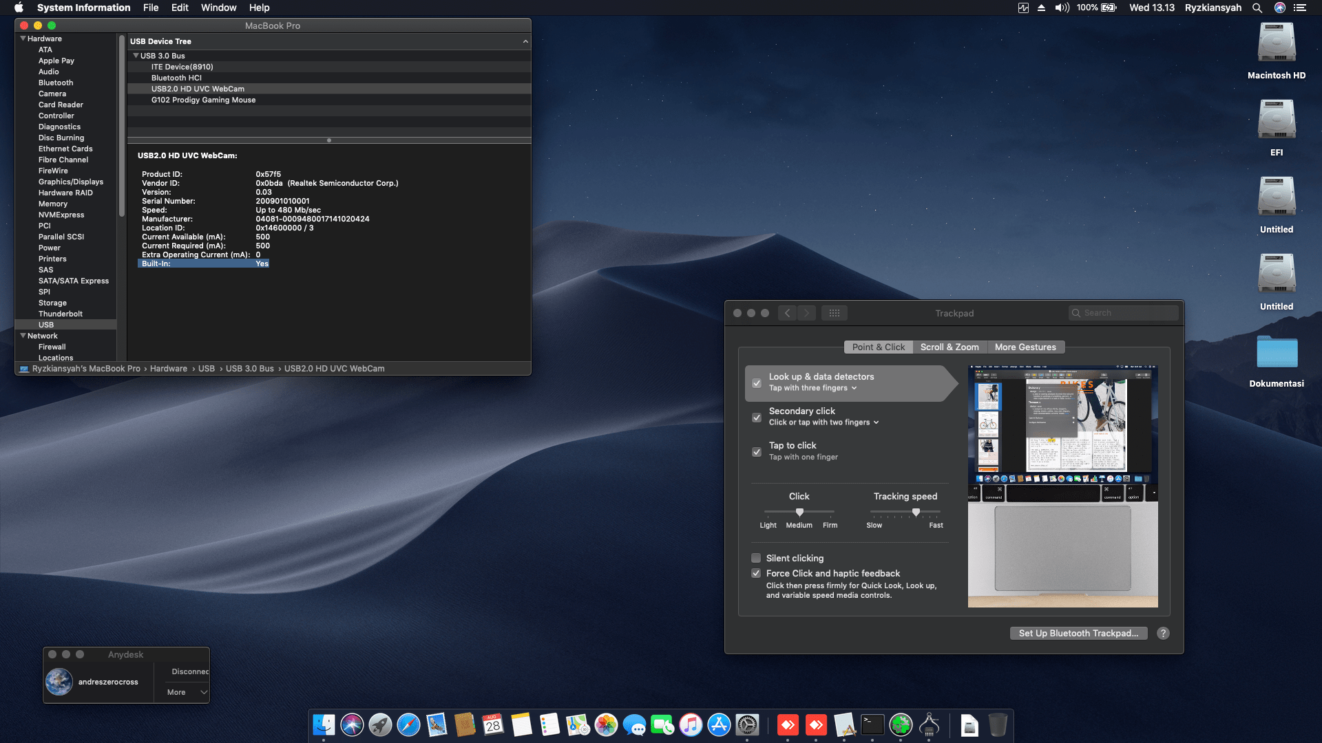Launch the Calendar app from the Dock
Image resolution: width=1322 pixels, height=743 pixels.
[x=492, y=724]
